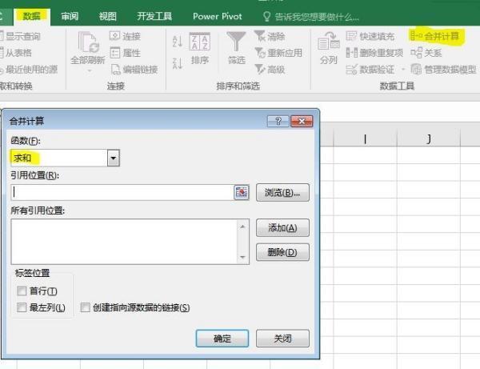Open the custom Sort (排序) dialog button
This screenshot has height=369, width=480.
tap(200, 47)
